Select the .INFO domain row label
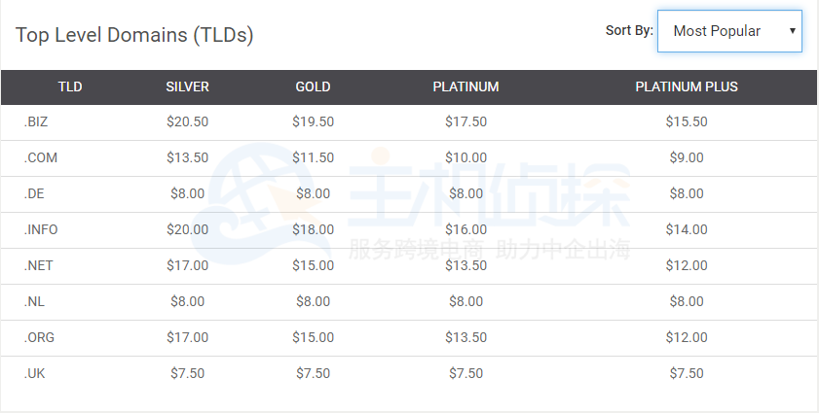Viewport: 819px width, 413px height. coord(39,229)
